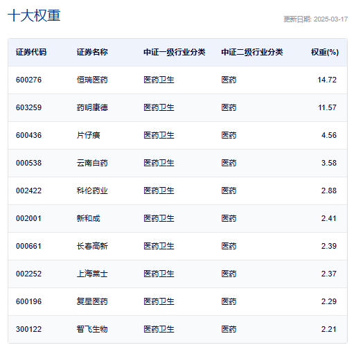Select security code 600436
The height and width of the screenshot is (354, 356).
(x=28, y=135)
